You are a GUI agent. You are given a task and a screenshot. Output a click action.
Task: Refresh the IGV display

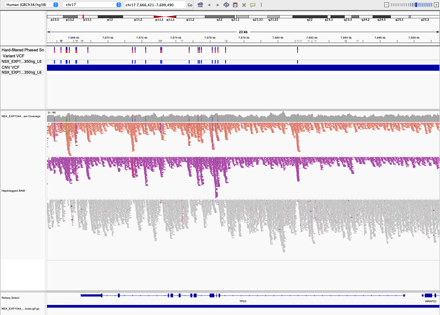click(x=226, y=5)
